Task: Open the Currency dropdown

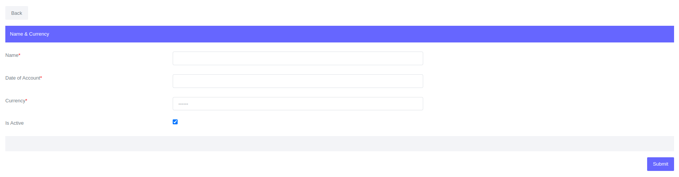Action: (x=298, y=104)
